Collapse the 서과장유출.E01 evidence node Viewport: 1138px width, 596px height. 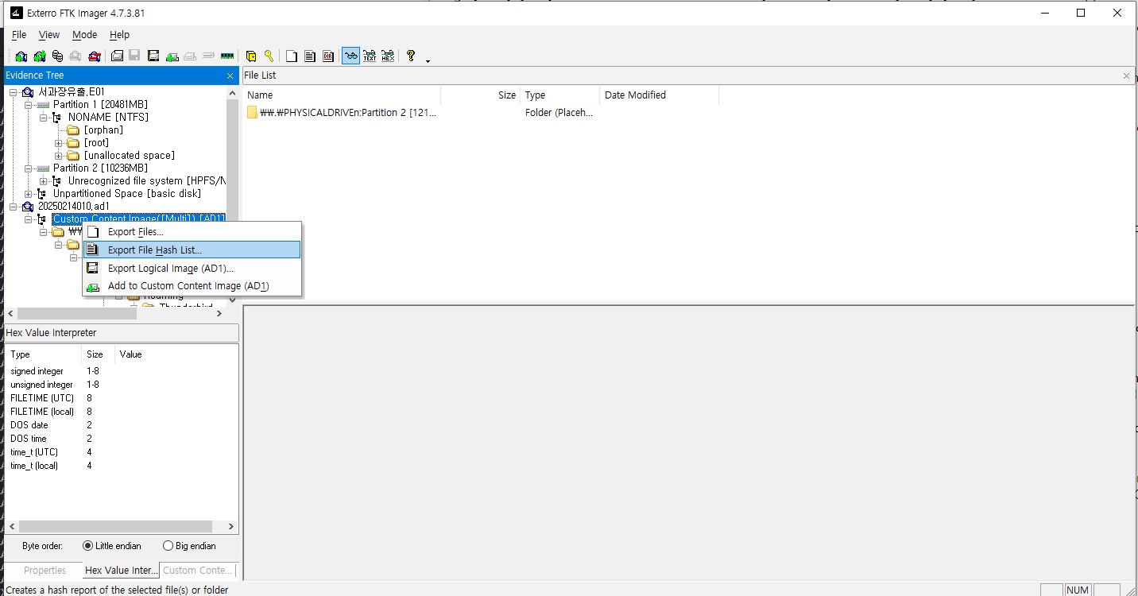(x=14, y=92)
